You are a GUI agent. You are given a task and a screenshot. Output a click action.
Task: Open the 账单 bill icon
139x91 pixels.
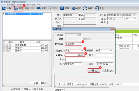click(65, 8)
